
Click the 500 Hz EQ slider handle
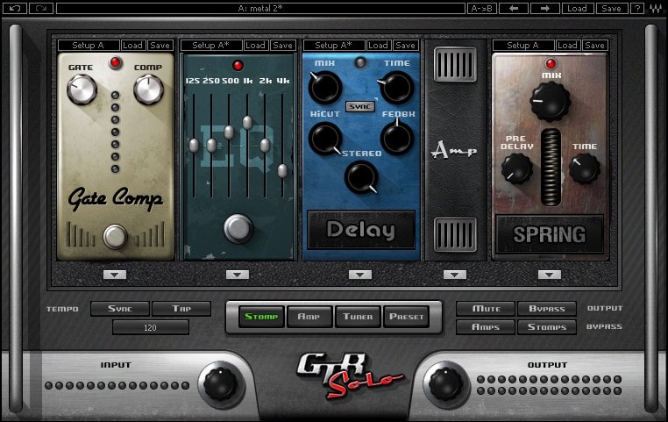[229, 132]
